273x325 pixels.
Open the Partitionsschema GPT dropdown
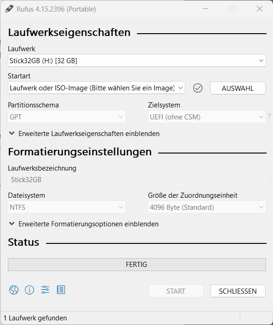(x=67, y=117)
